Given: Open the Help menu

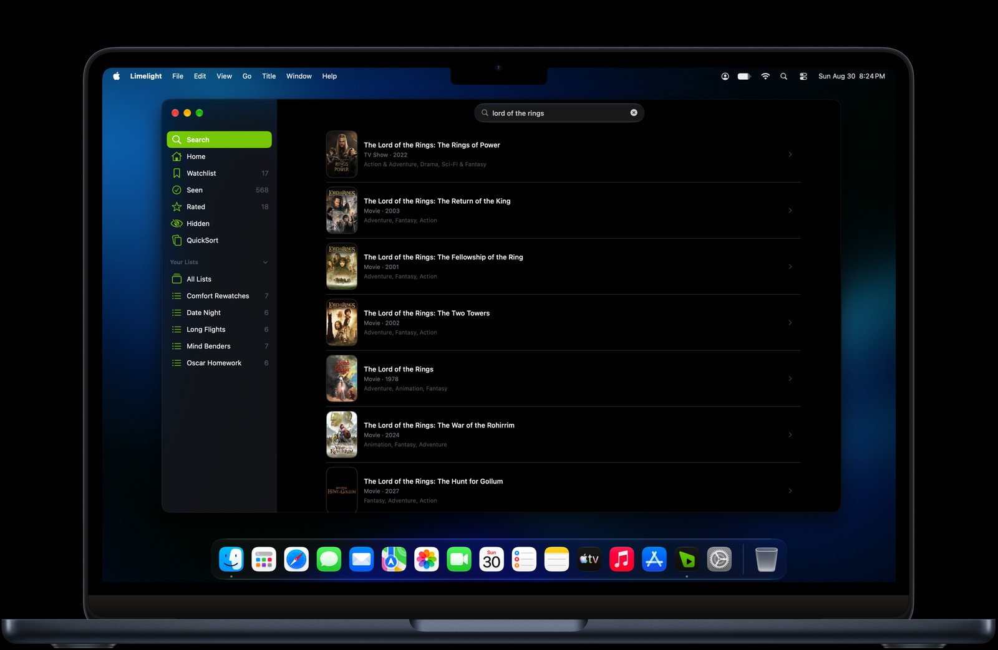Looking at the screenshot, I should coord(329,76).
